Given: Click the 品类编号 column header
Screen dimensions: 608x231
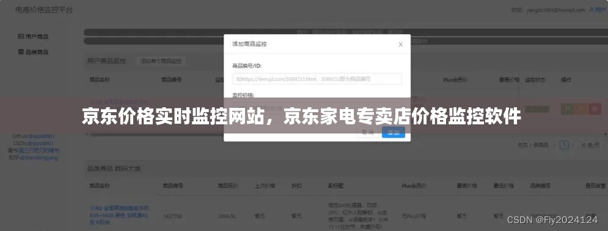Looking at the screenshot, I should (541, 186).
